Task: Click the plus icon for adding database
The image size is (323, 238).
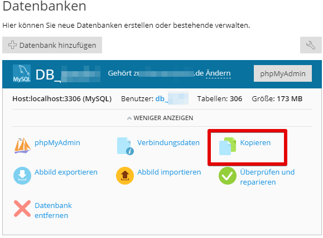Action: pyautogui.click(x=13, y=45)
